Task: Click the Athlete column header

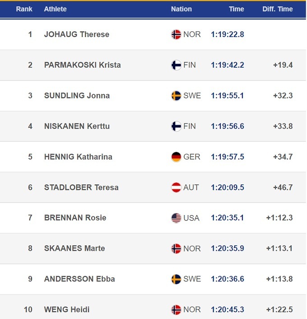Action: 55,9
